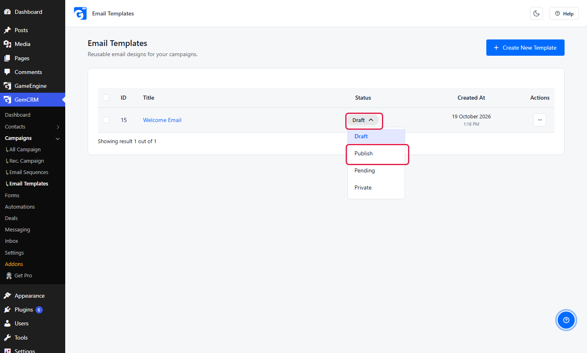Click the Plugins update count badge
Viewport: 587px width, 353px height.
(39, 310)
